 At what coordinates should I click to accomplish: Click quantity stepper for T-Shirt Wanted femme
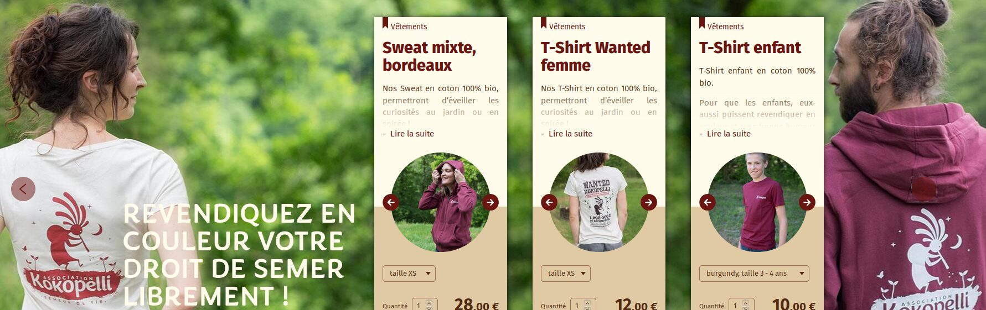click(x=587, y=305)
